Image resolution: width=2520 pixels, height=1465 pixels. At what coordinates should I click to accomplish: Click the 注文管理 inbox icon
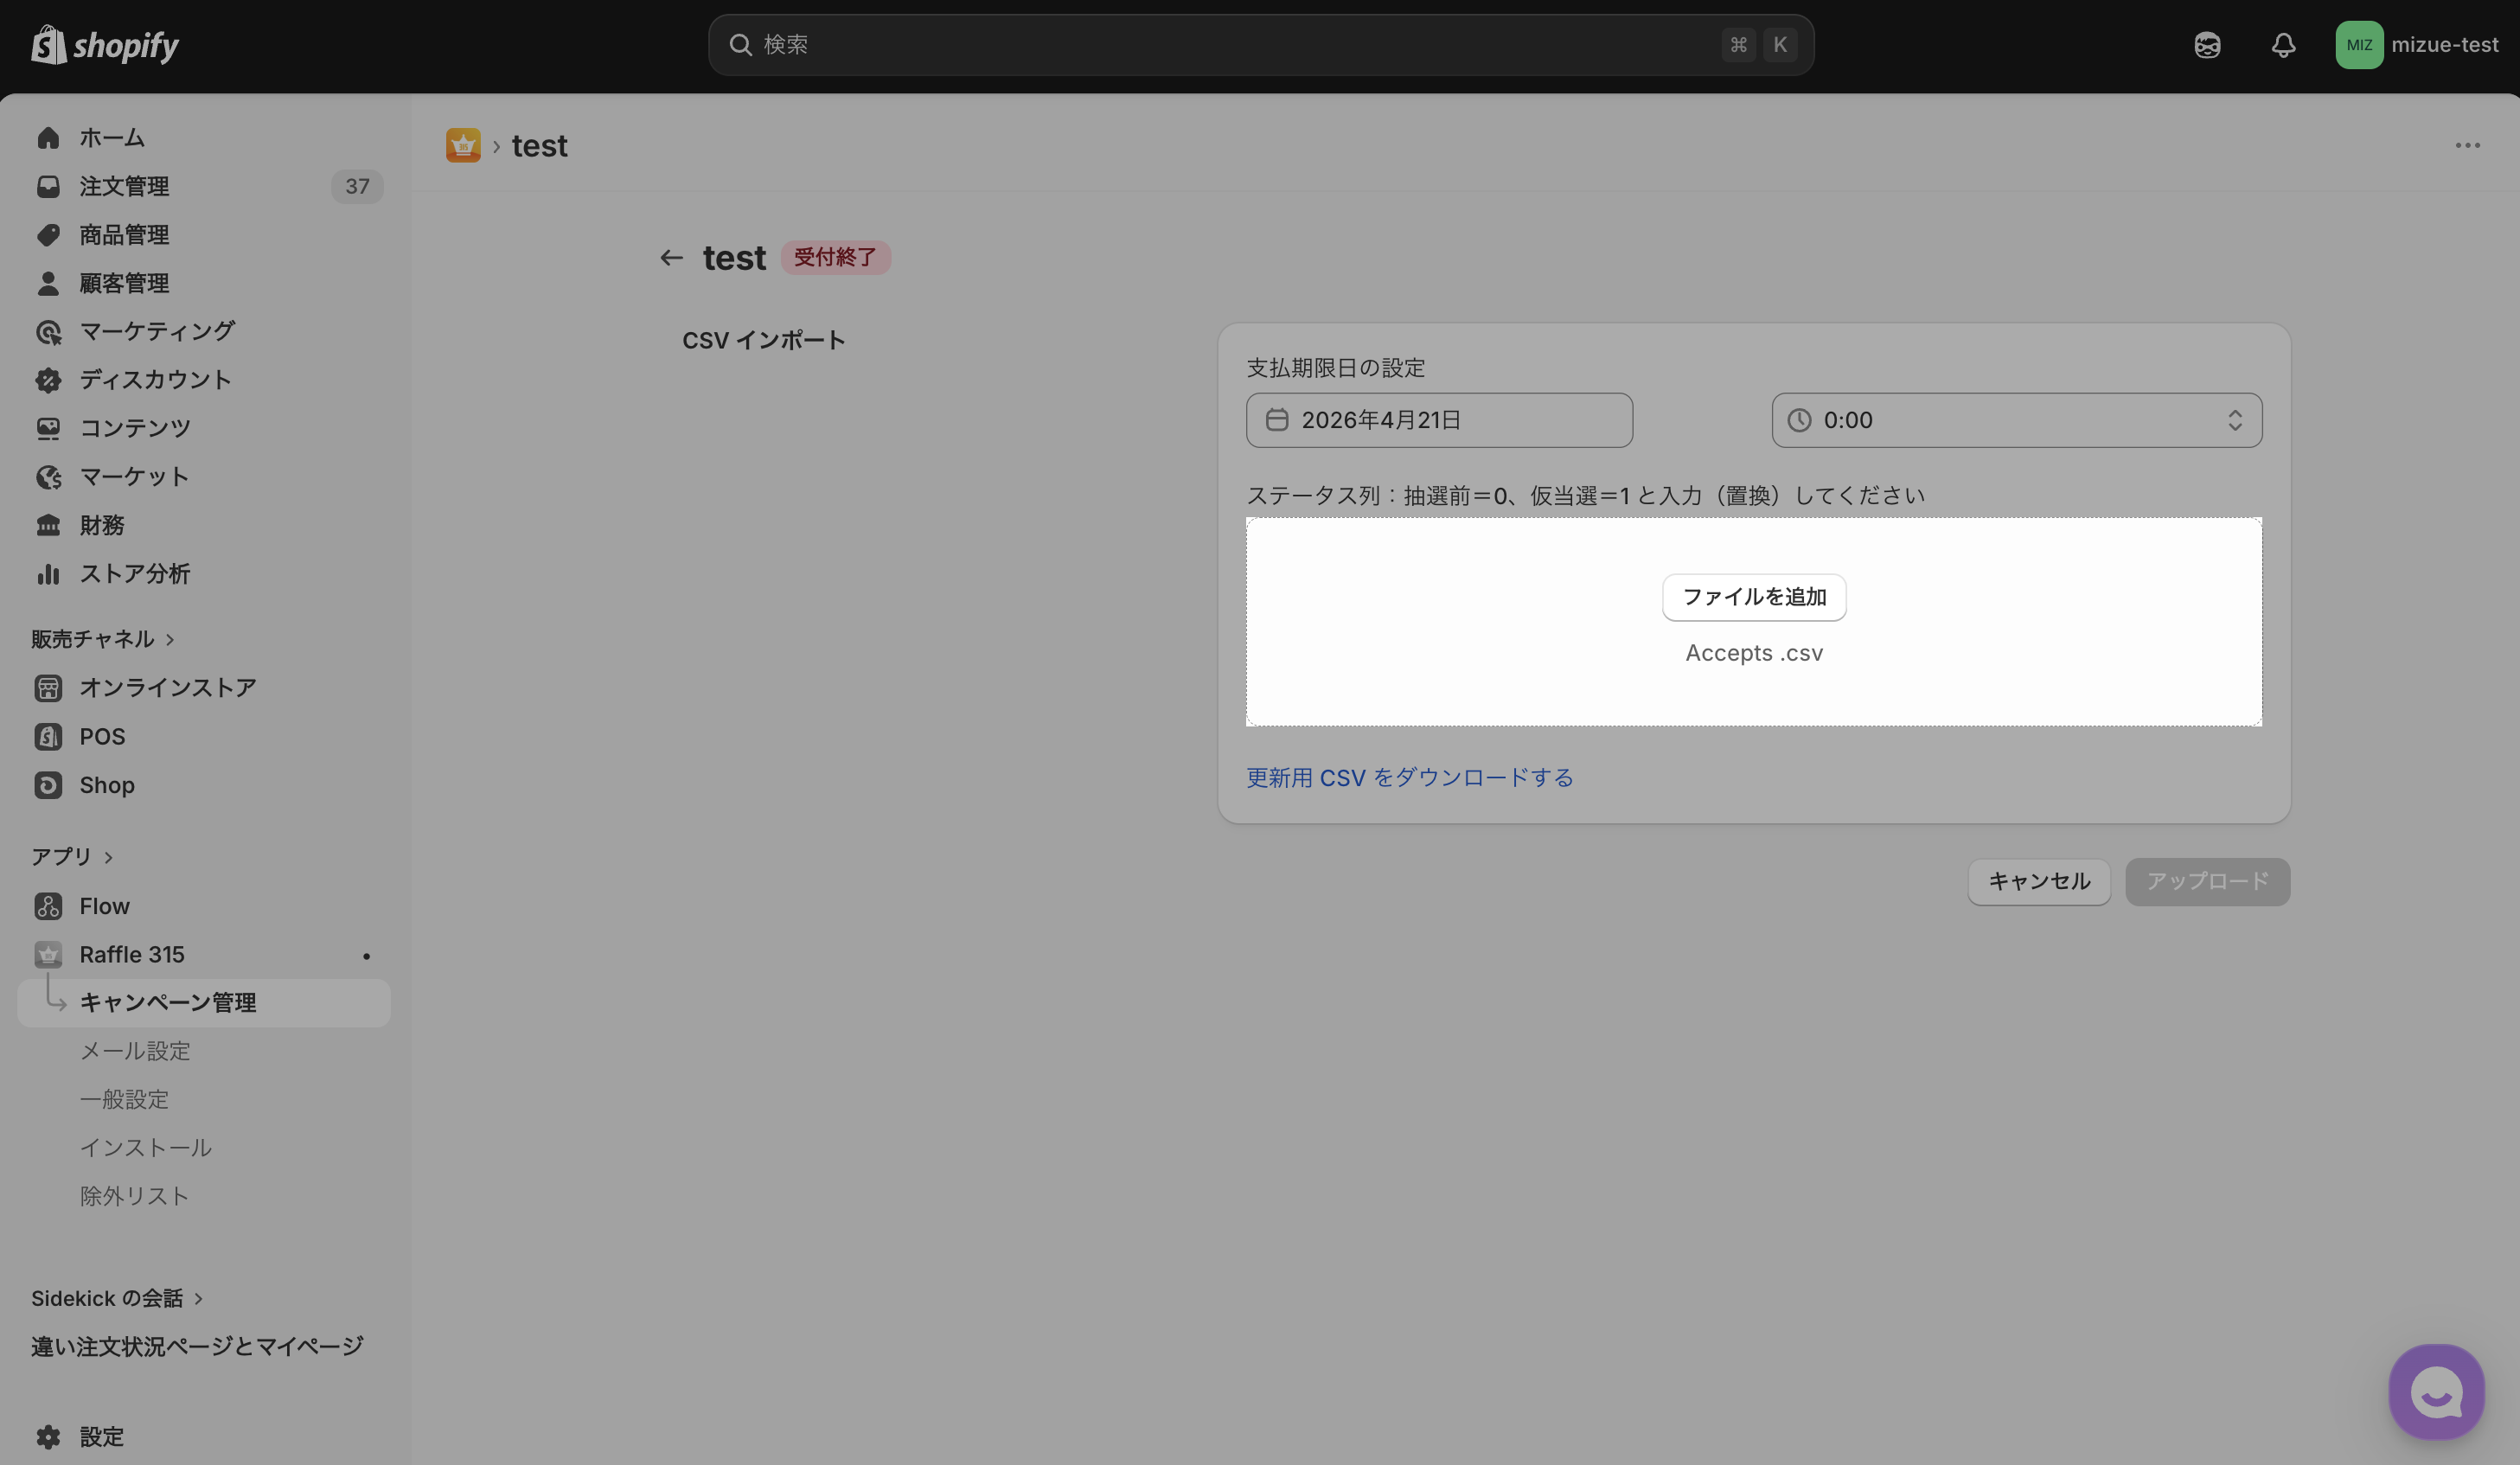click(48, 186)
